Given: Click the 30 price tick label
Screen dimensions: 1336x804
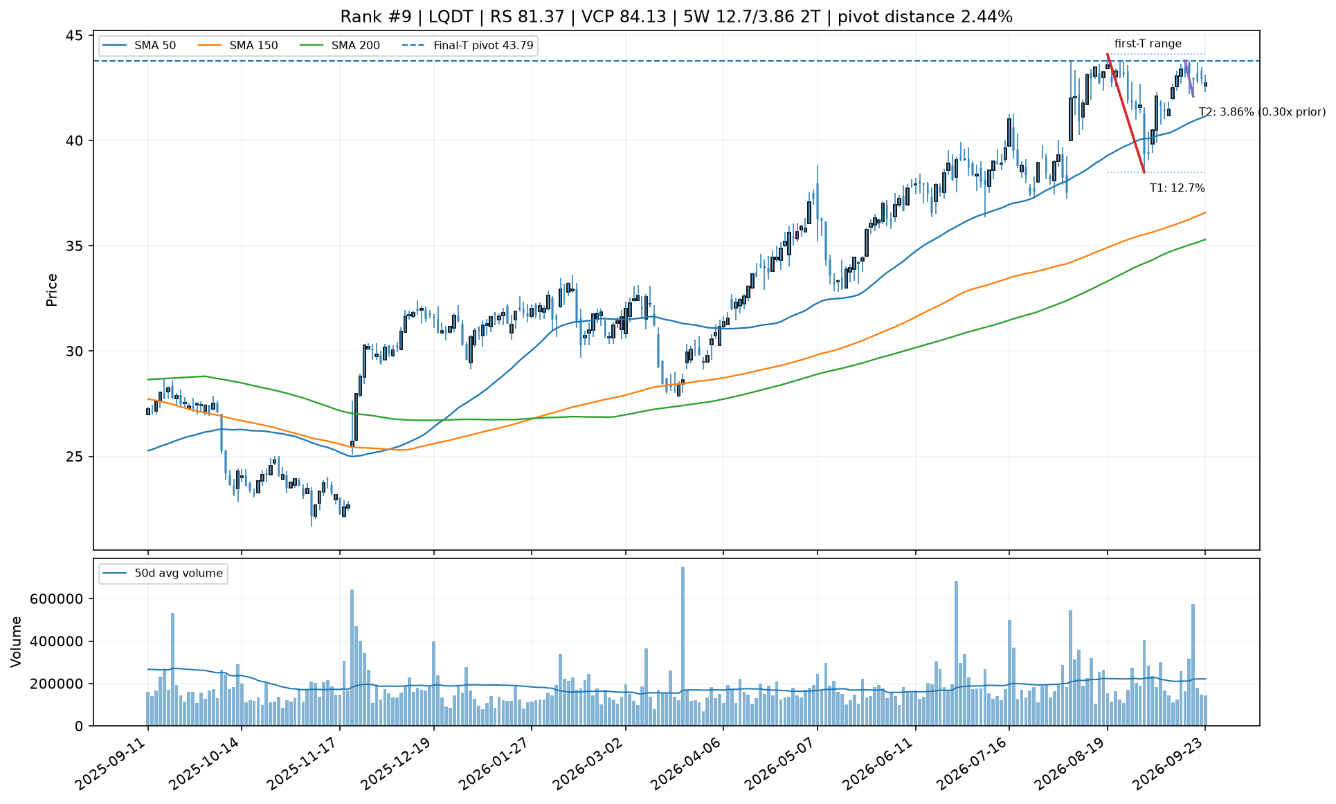Looking at the screenshot, I should 74,351.
